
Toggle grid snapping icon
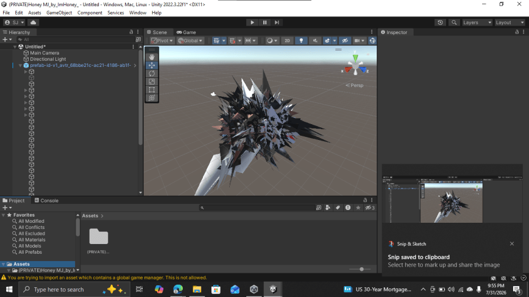232,40
